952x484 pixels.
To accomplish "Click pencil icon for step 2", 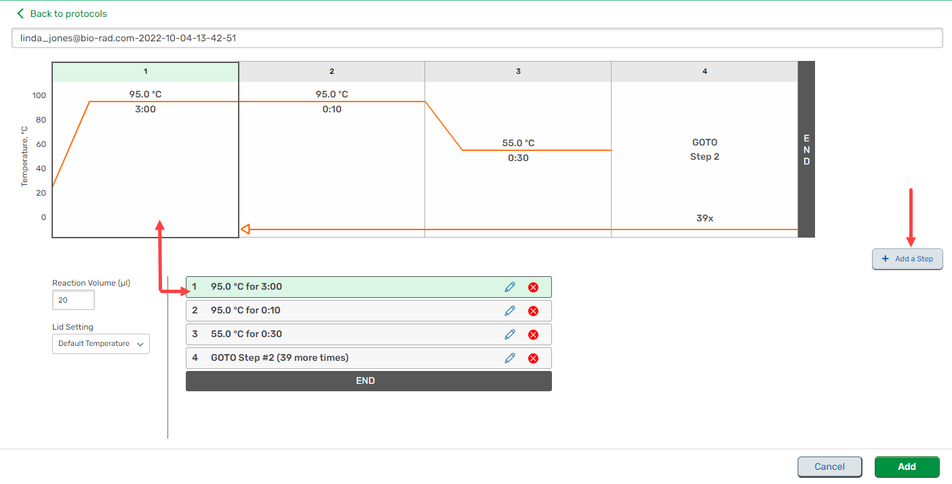I will pyautogui.click(x=510, y=311).
